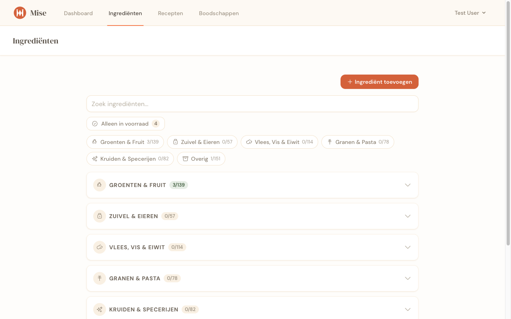Click the Groenten & Fruit section icon

pyautogui.click(x=99, y=185)
